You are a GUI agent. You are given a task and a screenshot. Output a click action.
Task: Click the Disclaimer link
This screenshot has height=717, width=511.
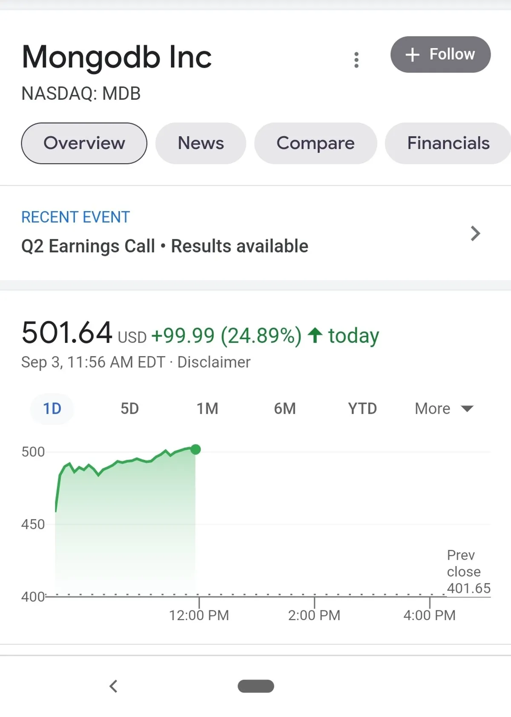(214, 362)
